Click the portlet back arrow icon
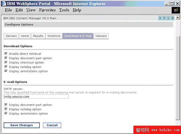Screen dimensions: 181x134 point(160,18)
